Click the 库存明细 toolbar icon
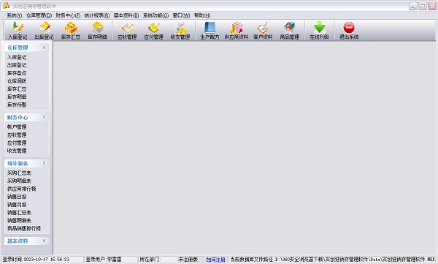The width and height of the screenshot is (438, 264). pos(97,30)
